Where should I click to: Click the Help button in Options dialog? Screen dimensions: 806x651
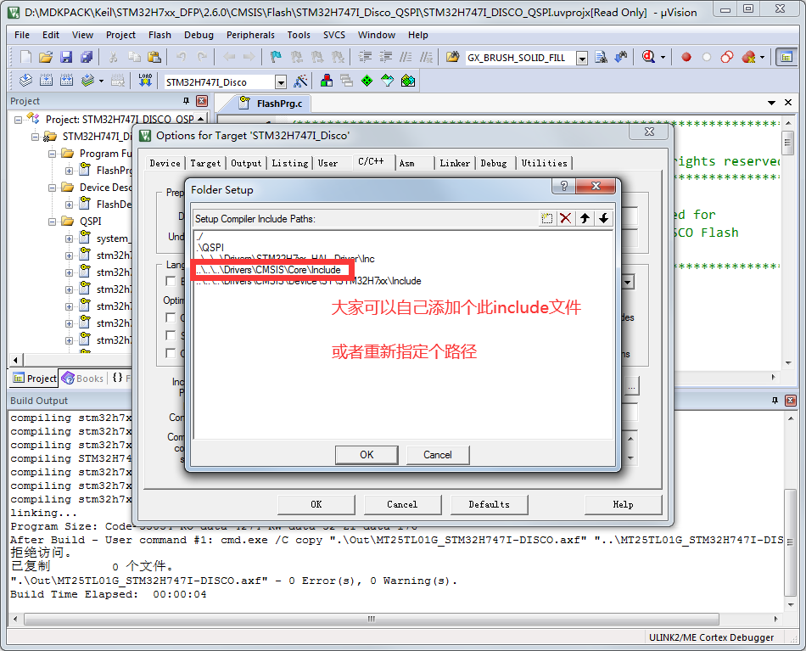click(x=623, y=504)
